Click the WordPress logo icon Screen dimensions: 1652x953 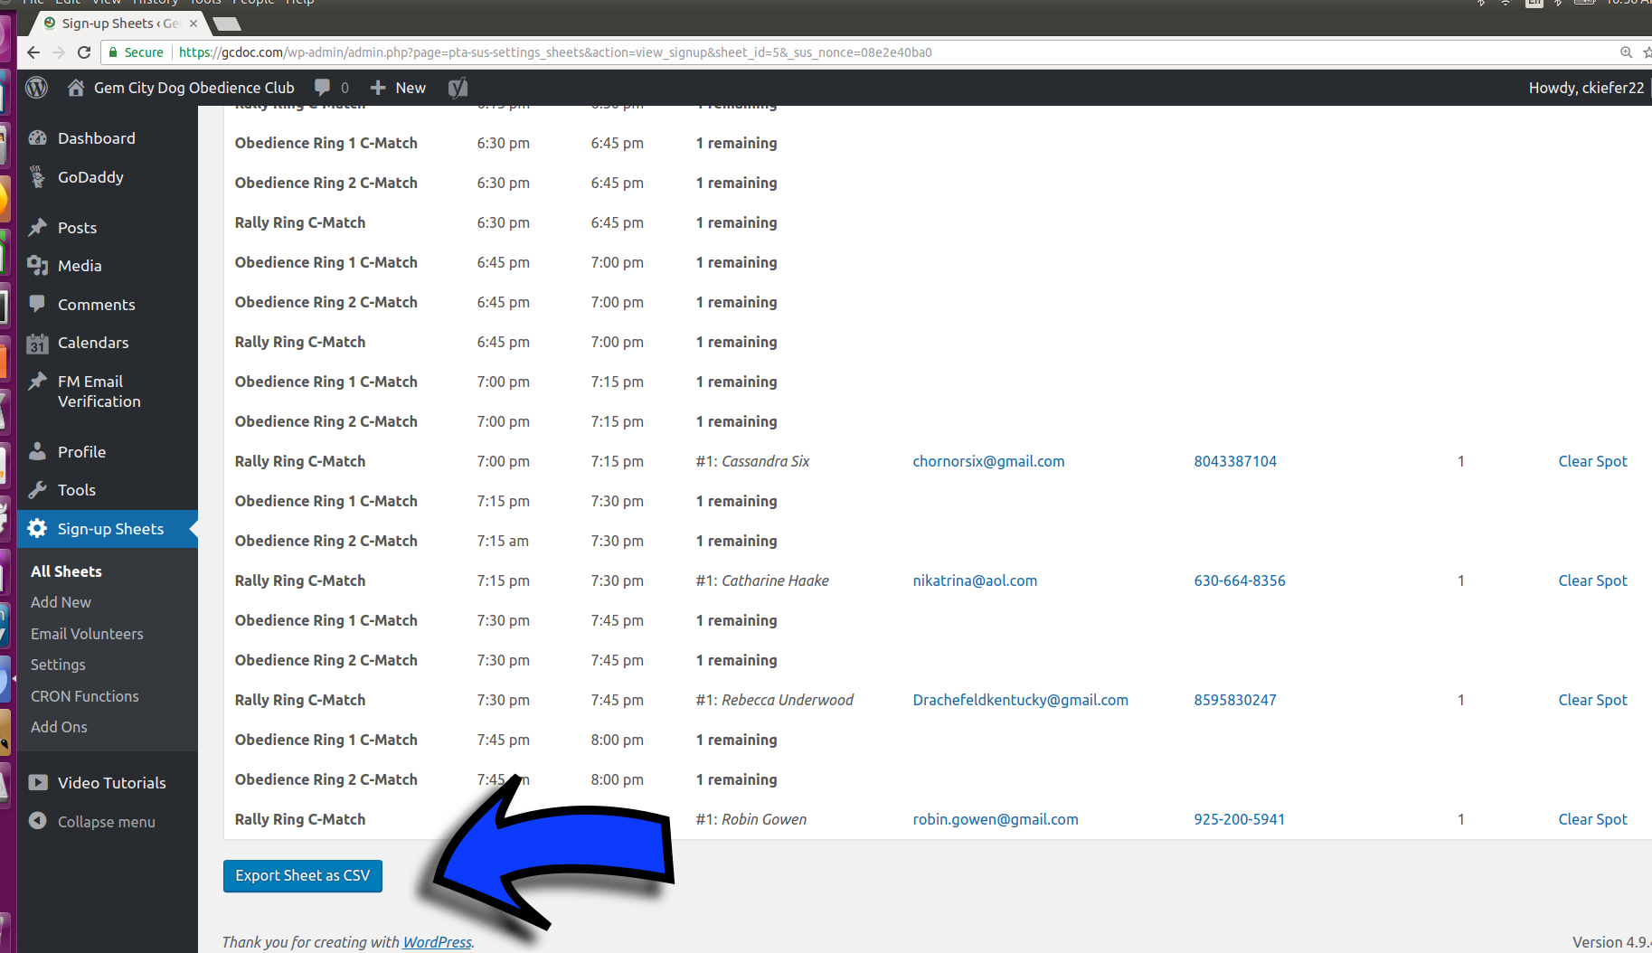coord(36,88)
